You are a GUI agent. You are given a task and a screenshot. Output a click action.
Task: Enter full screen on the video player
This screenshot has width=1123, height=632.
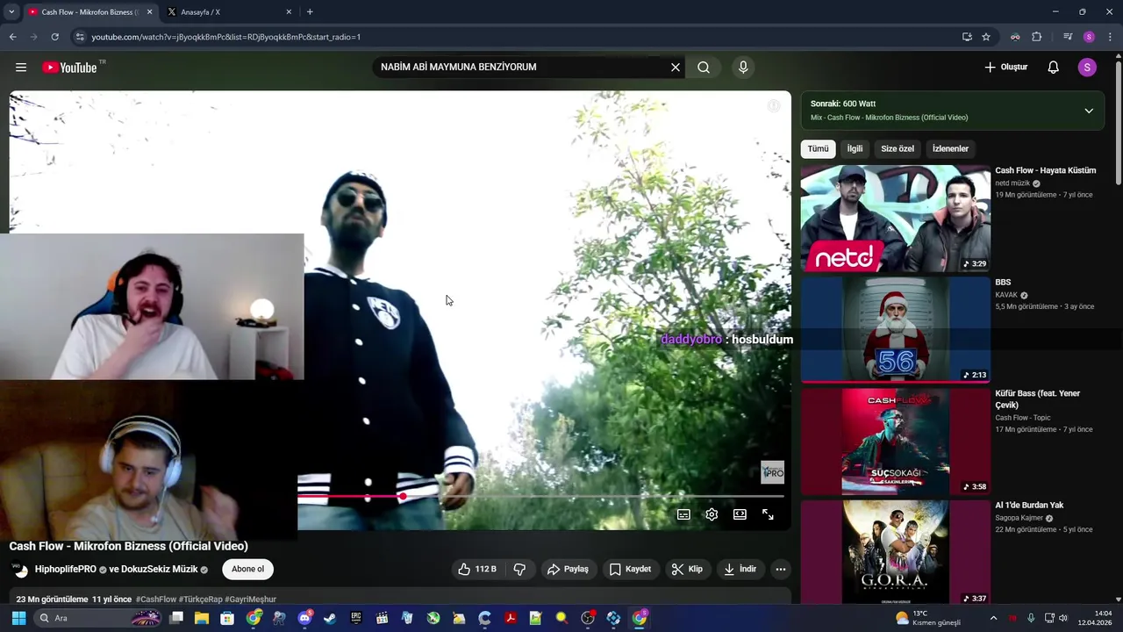pyautogui.click(x=768, y=514)
